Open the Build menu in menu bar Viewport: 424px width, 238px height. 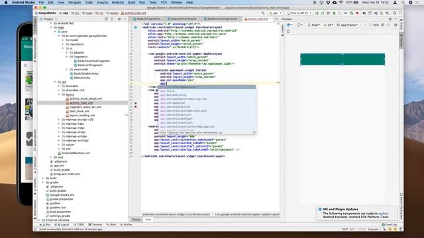[x=132, y=3]
